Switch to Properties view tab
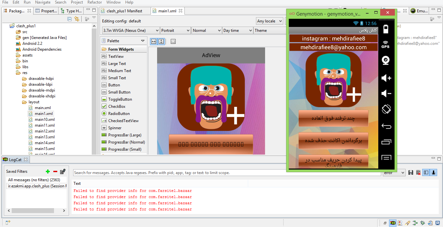This screenshot has height=227, width=443. [x=46, y=11]
